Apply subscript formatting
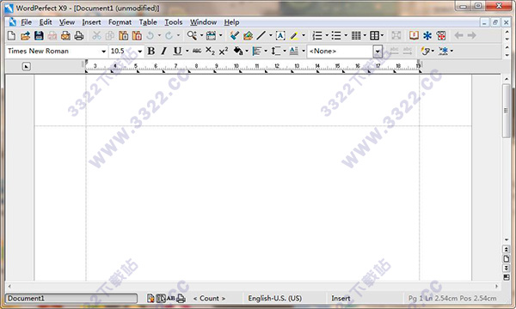516x309 pixels. tap(210, 51)
